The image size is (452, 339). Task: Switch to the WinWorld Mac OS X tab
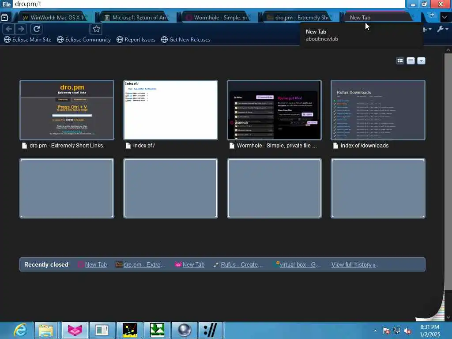click(x=54, y=18)
